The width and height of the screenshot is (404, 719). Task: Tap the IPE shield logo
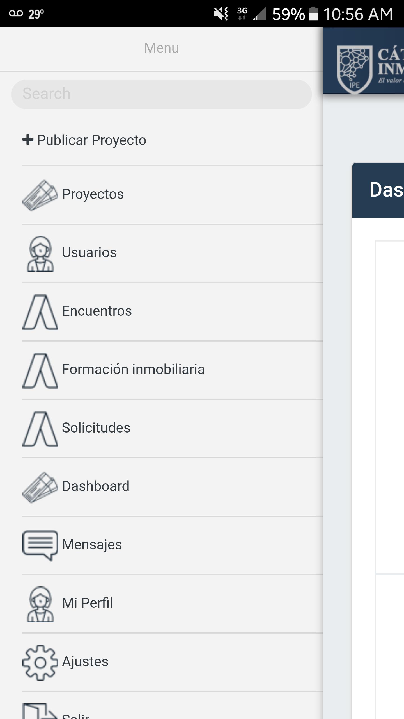click(355, 69)
